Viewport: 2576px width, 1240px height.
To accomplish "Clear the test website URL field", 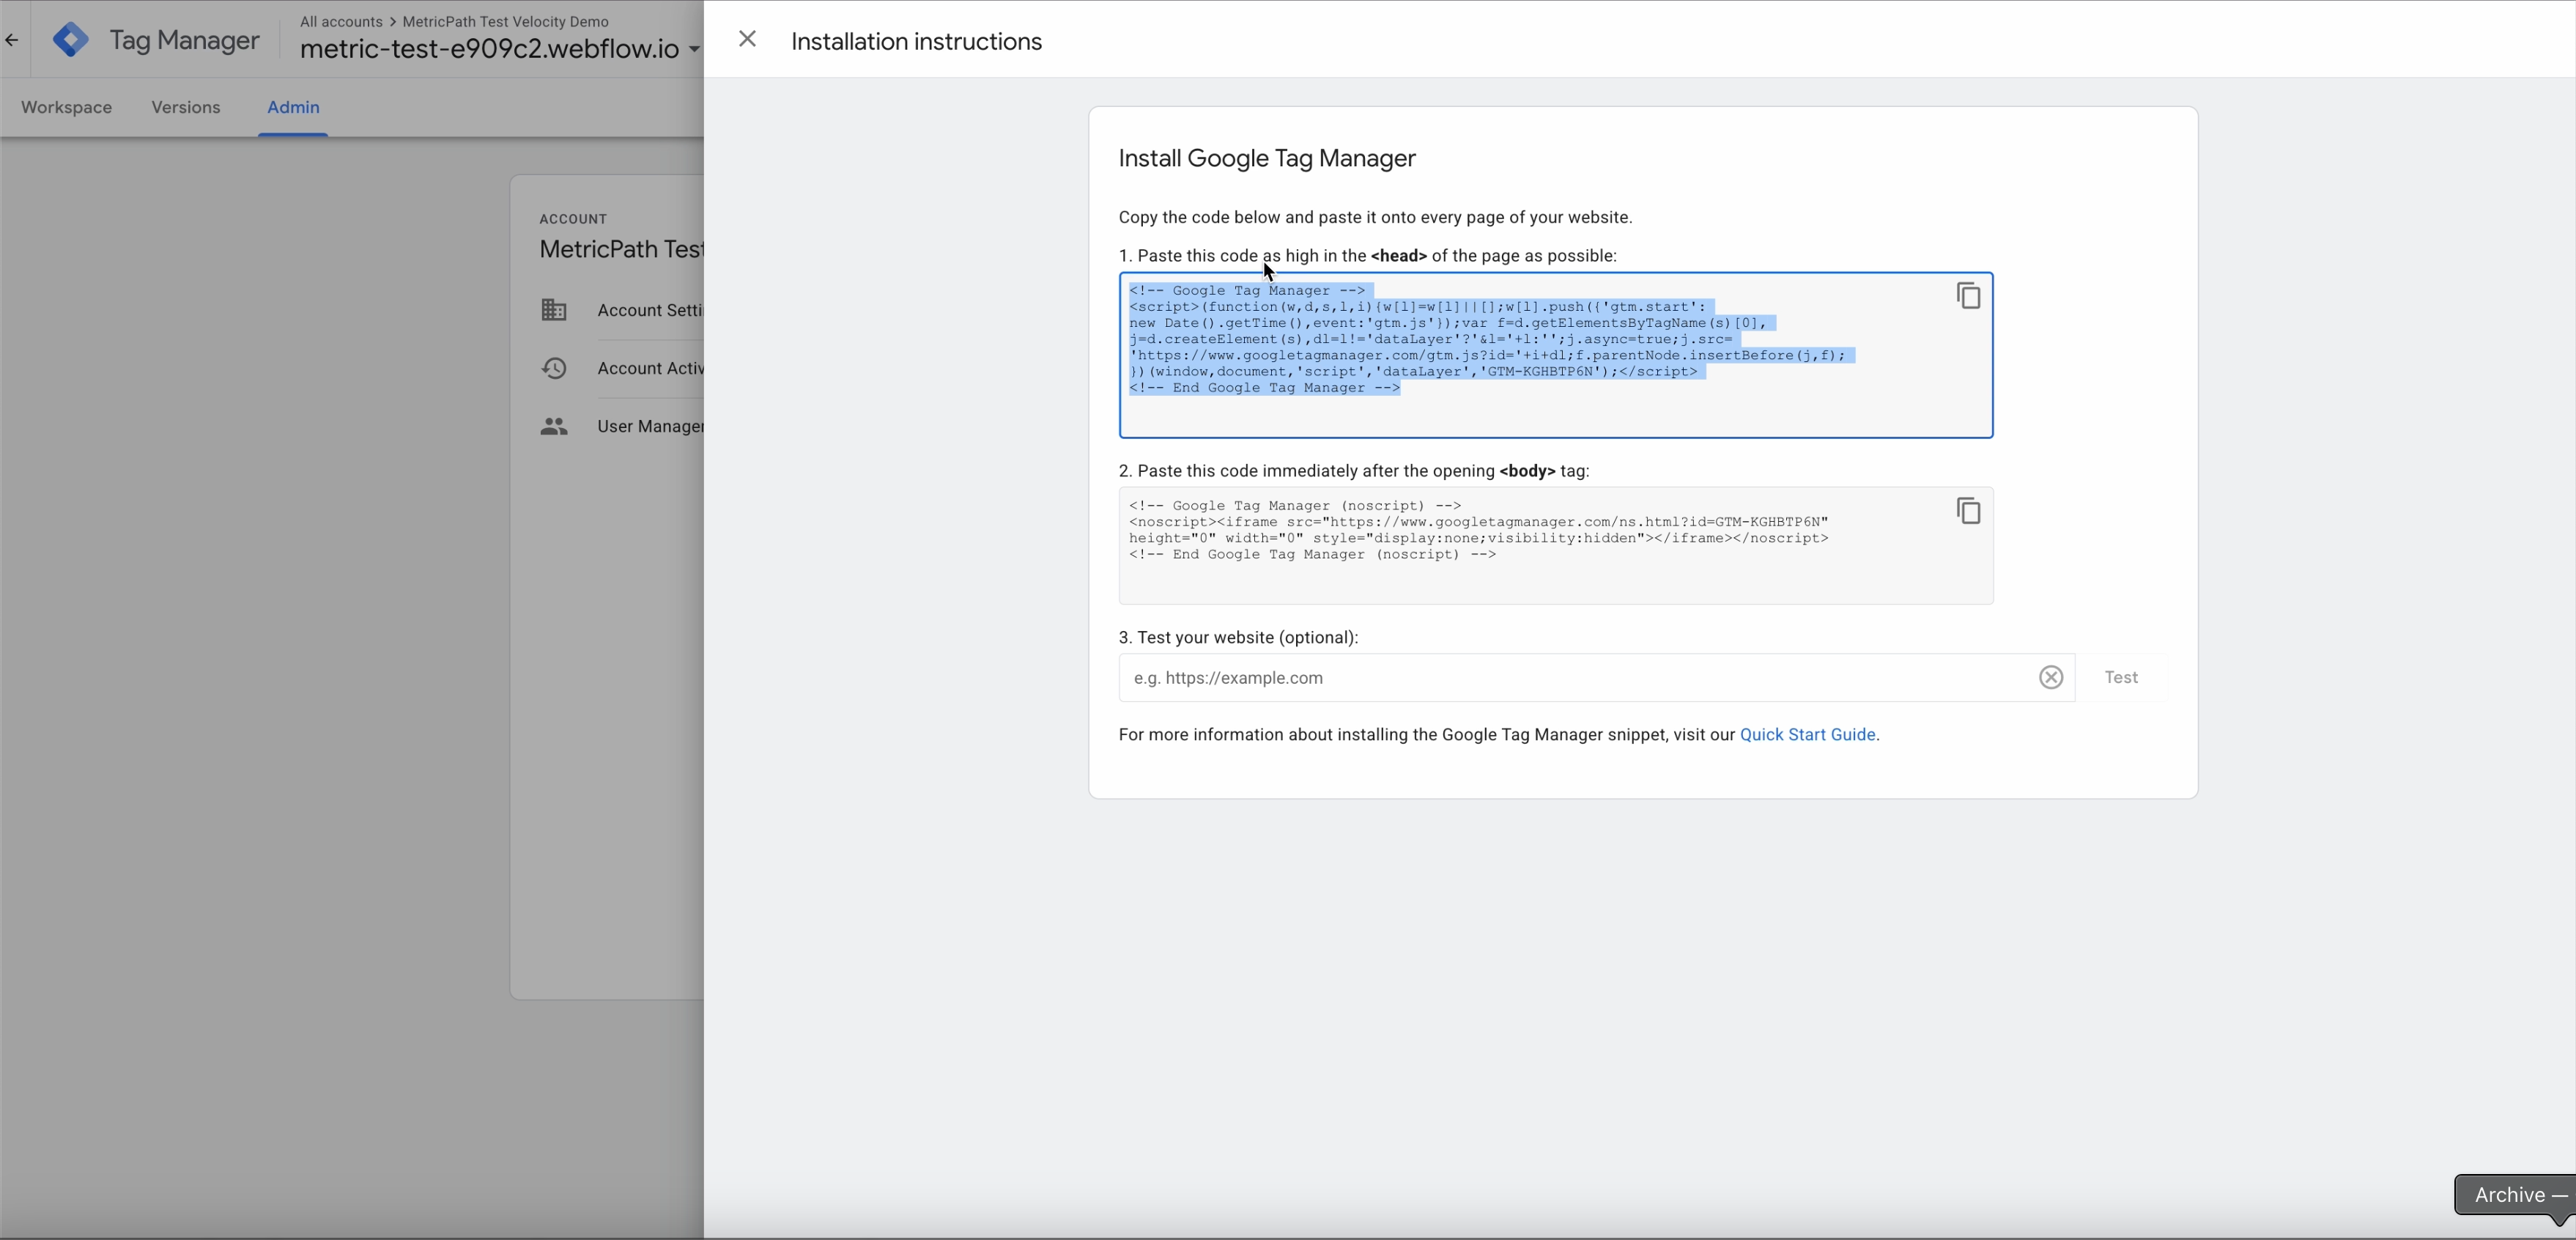I will tap(2051, 677).
